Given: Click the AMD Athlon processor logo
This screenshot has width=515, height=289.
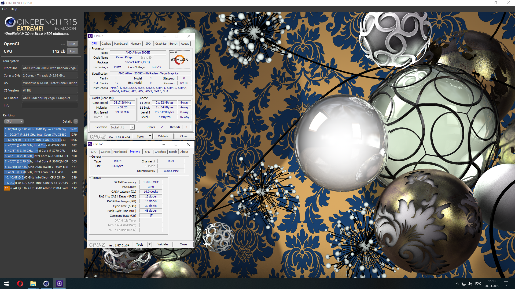Looking at the screenshot, I should [x=179, y=59].
